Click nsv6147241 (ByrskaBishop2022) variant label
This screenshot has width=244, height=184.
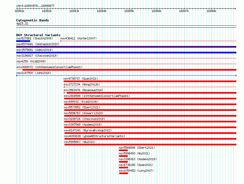tap(88, 130)
